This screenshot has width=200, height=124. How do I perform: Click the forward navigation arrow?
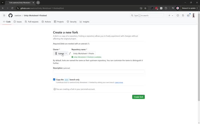[7, 8]
